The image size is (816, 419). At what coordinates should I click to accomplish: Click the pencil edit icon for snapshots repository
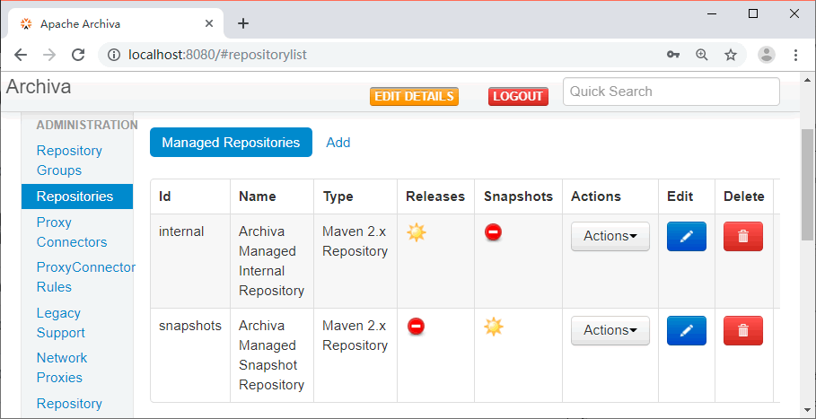[x=686, y=330]
